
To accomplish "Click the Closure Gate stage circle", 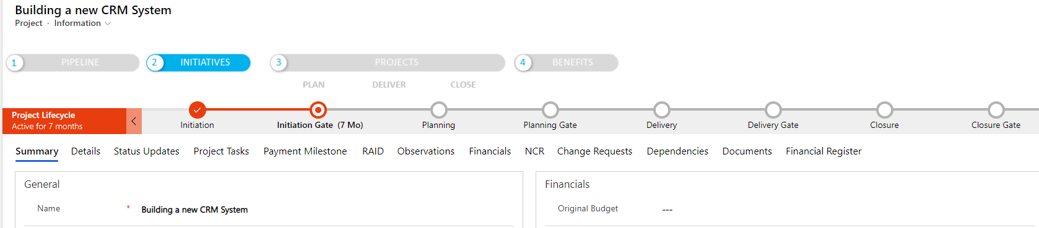I will point(996,110).
